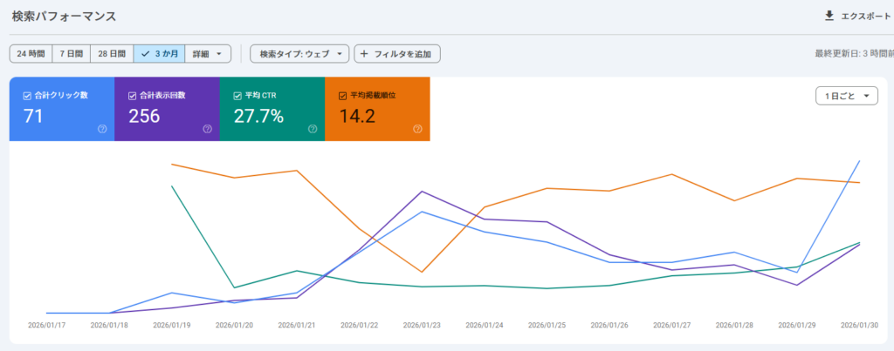894x351 pixels.
Task: Click the export download icon
Action: [x=829, y=16]
